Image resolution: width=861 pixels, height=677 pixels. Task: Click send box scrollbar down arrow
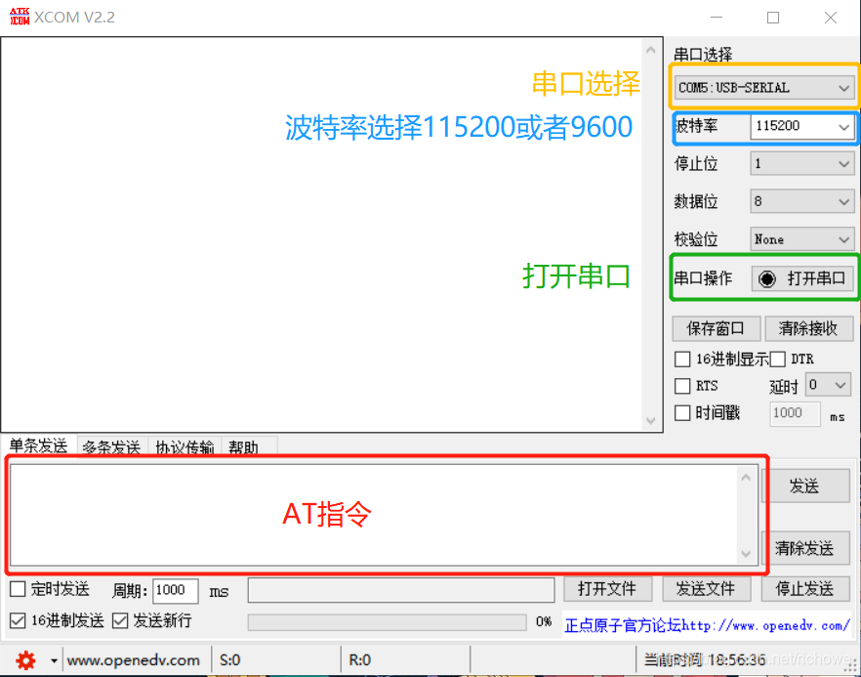pos(746,553)
